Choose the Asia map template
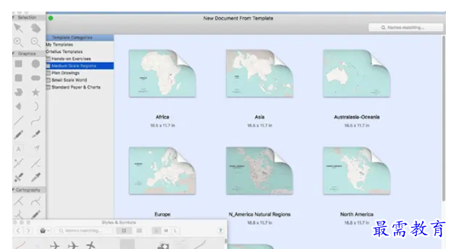The width and height of the screenshot is (451, 249). pos(260,74)
